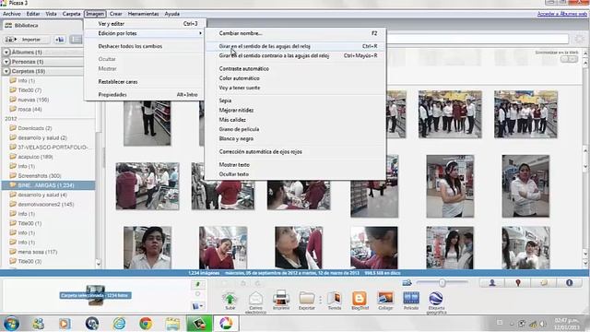
Task: Open the Archivo menu
Action: [x=12, y=14]
